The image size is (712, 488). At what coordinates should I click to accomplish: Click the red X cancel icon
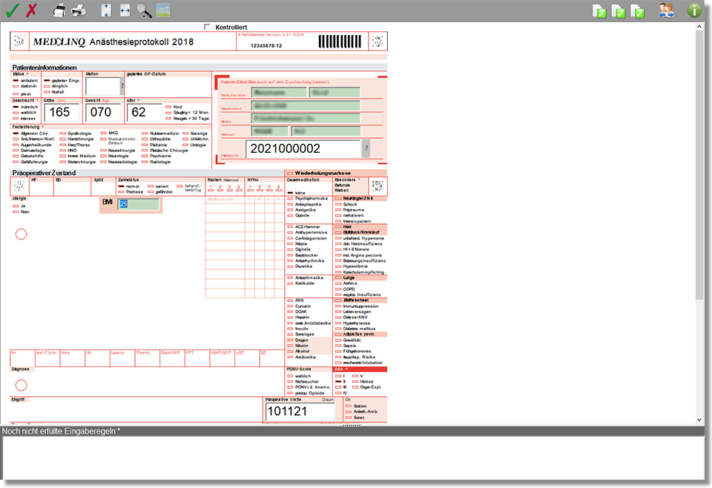[x=31, y=10]
